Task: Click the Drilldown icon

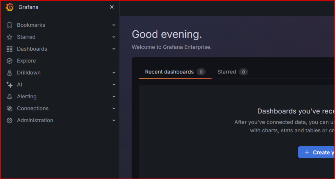Action: [x=9, y=73]
